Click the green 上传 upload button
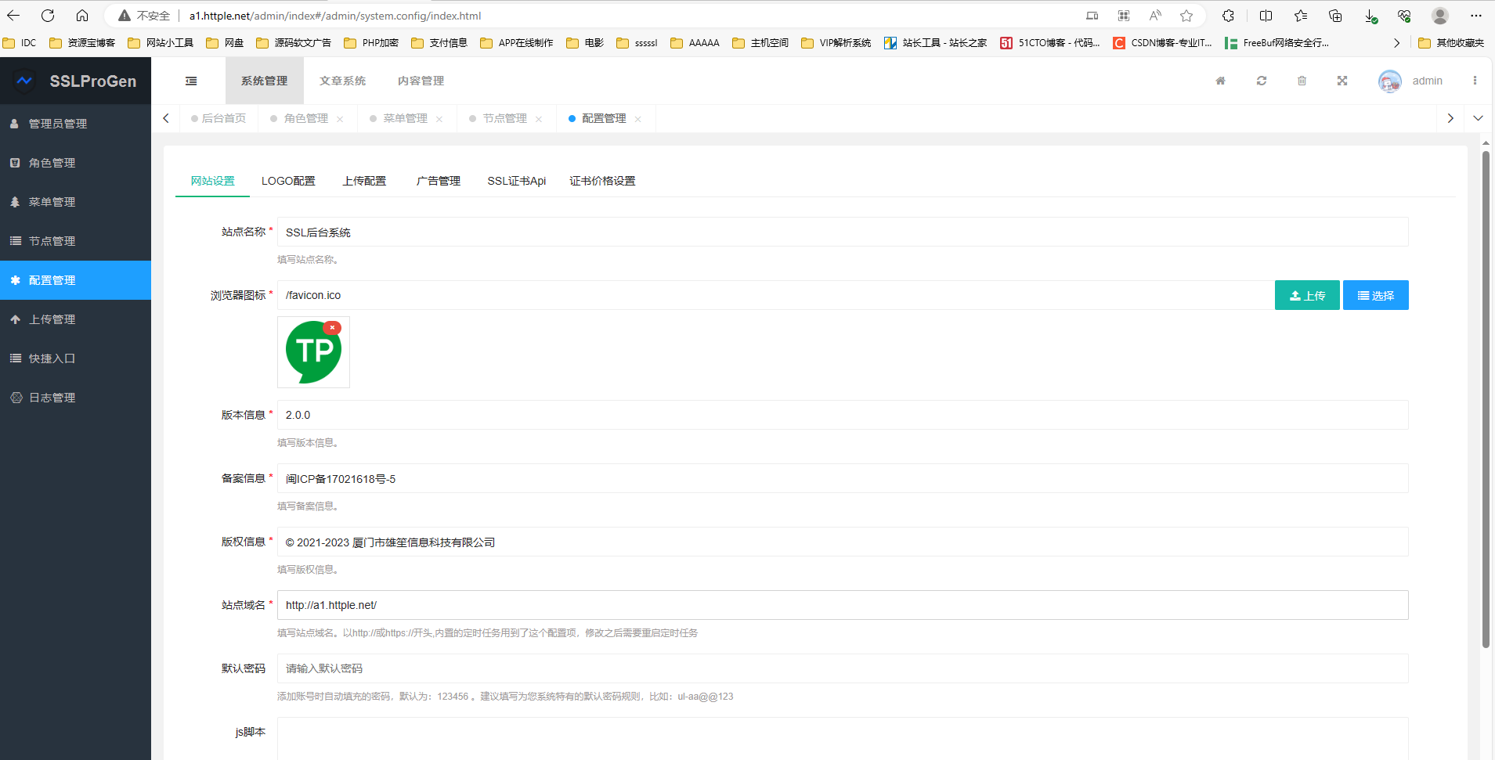Image resolution: width=1495 pixels, height=760 pixels. [x=1306, y=295]
